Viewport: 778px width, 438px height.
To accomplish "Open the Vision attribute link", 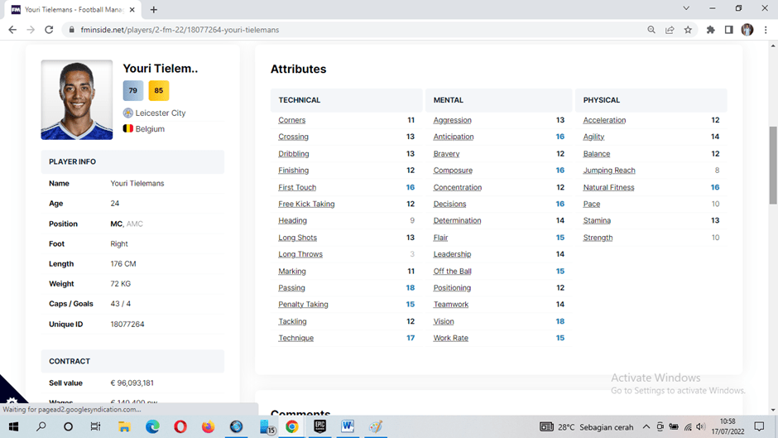I will [444, 321].
